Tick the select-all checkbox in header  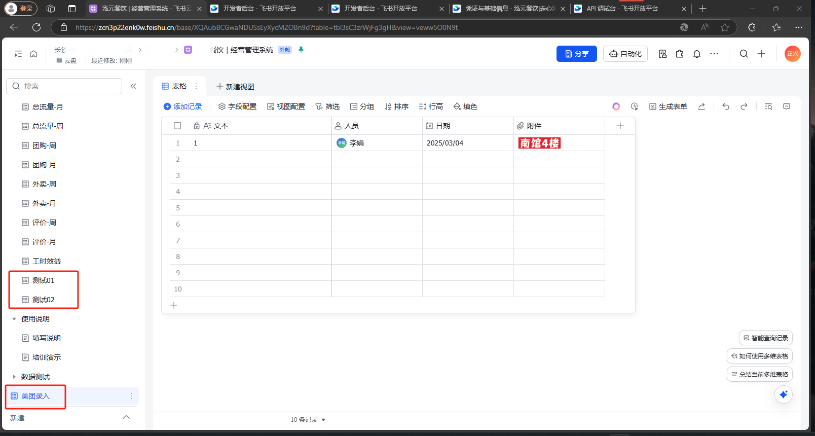click(177, 126)
